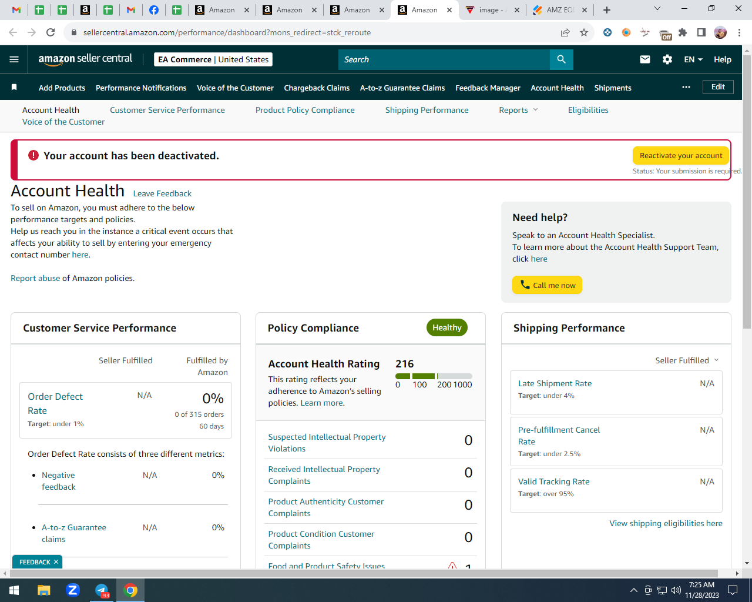Screen dimensions: 752x602
Task: Focus the Seller Central Search field
Action: 444,59
